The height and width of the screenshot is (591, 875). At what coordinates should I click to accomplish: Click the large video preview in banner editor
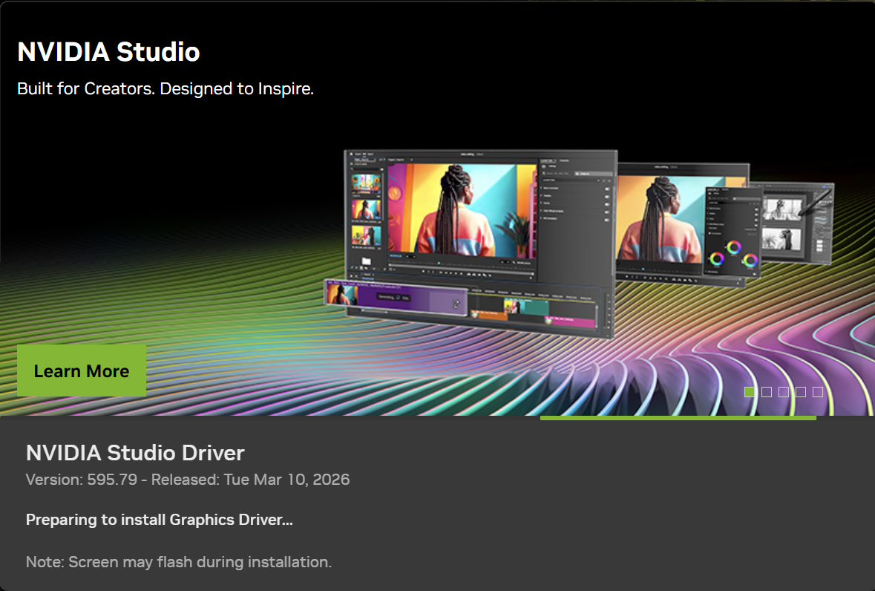coord(460,210)
